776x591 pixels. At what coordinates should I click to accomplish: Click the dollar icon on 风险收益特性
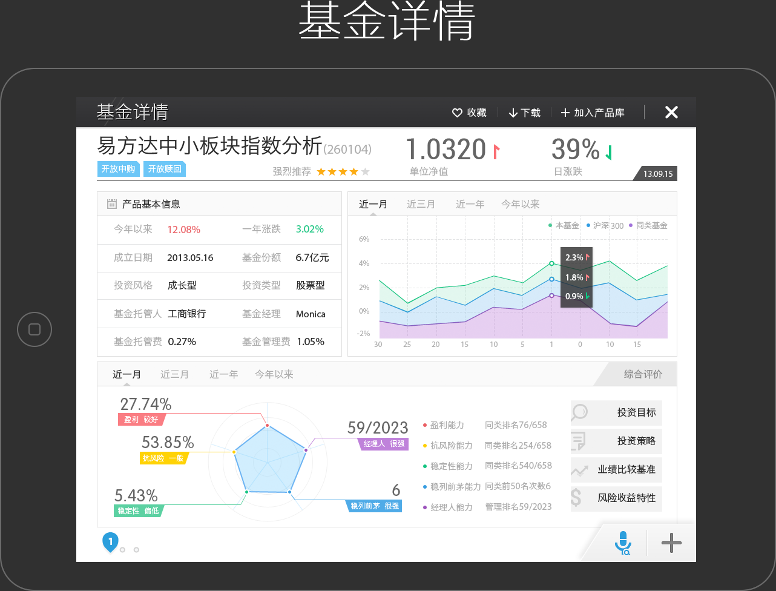pos(576,498)
